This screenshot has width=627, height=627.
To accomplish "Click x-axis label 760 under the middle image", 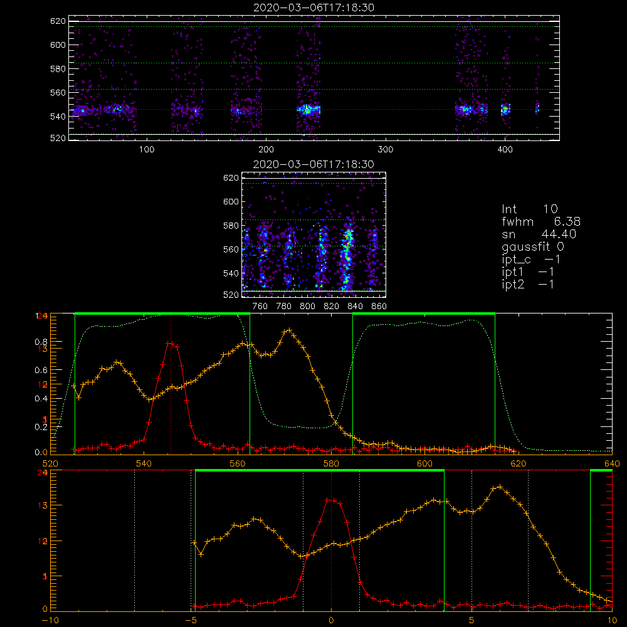I will coord(260,307).
